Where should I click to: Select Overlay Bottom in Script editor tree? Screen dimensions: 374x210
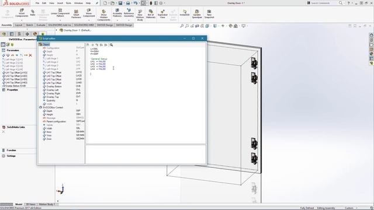coord(54,86)
